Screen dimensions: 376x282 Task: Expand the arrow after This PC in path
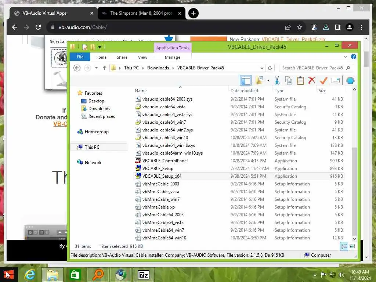coord(143,68)
